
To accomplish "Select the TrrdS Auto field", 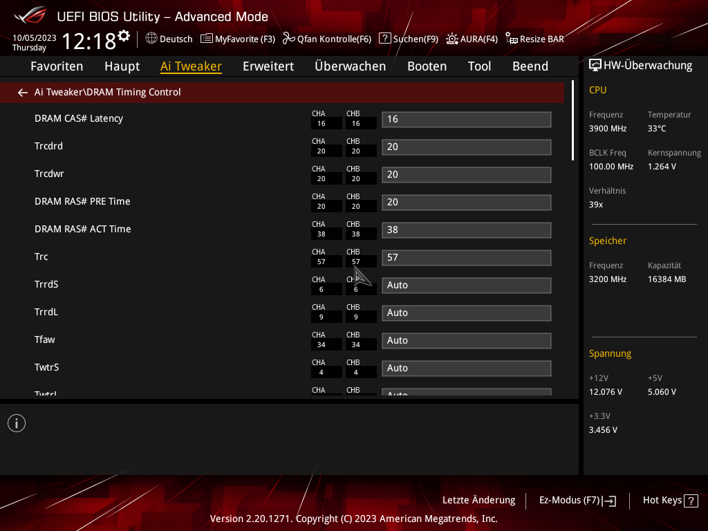I will point(467,286).
